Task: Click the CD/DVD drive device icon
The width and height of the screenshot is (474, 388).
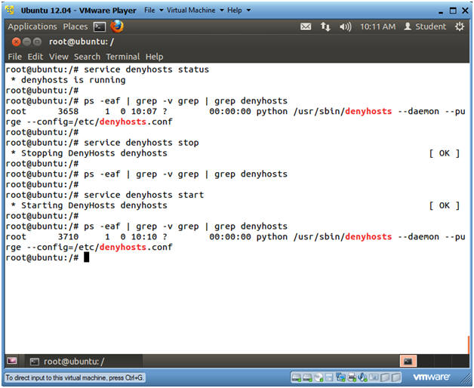Action: [x=319, y=377]
